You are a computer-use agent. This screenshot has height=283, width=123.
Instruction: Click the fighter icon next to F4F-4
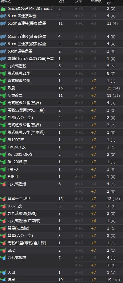pyautogui.click(x=3, y=177)
